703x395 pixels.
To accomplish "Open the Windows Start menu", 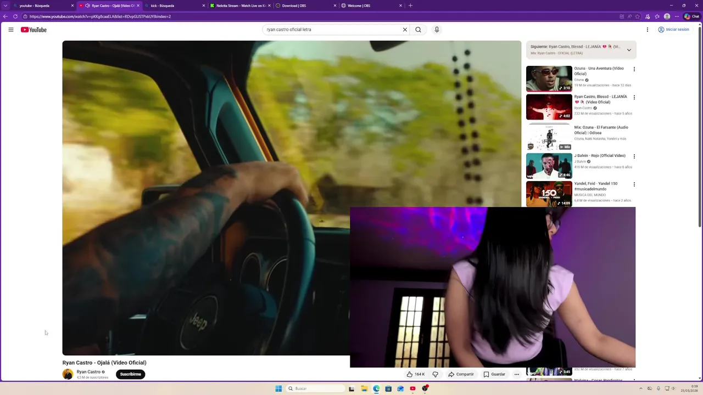I will [x=278, y=388].
